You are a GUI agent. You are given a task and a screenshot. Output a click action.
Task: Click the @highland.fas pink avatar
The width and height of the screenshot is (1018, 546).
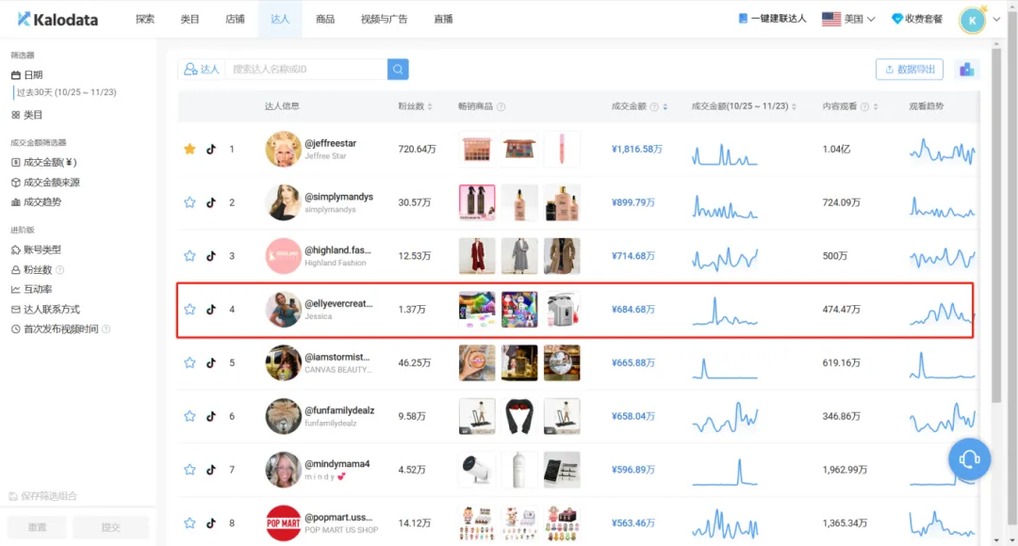click(283, 255)
